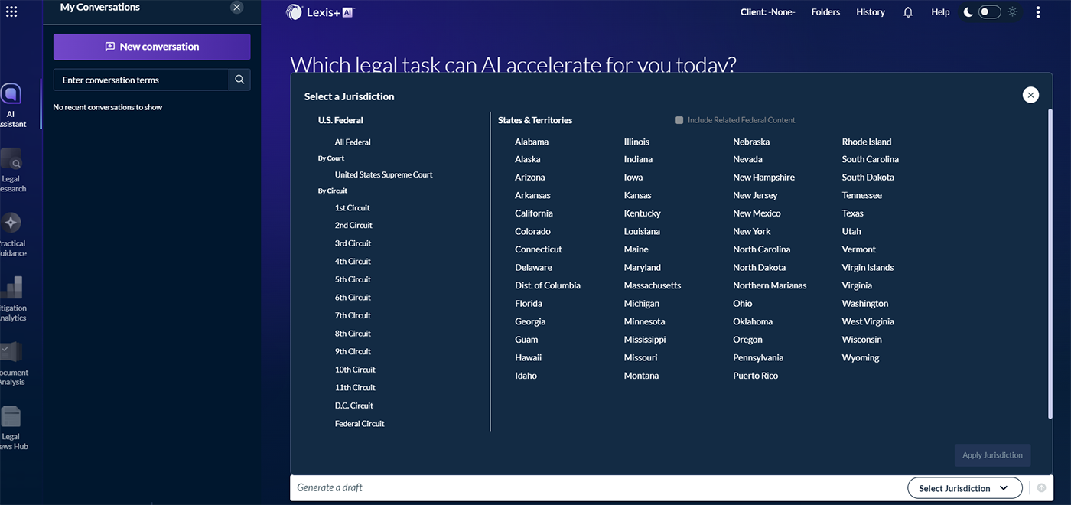Choose Florida

pos(529,304)
